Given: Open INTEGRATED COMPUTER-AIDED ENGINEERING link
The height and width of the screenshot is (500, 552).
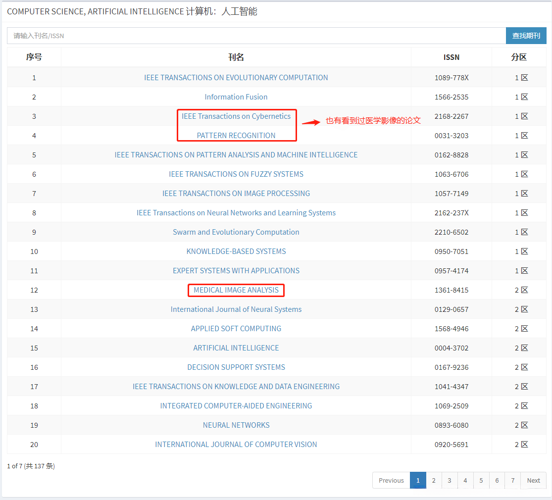Looking at the screenshot, I should (x=236, y=406).
